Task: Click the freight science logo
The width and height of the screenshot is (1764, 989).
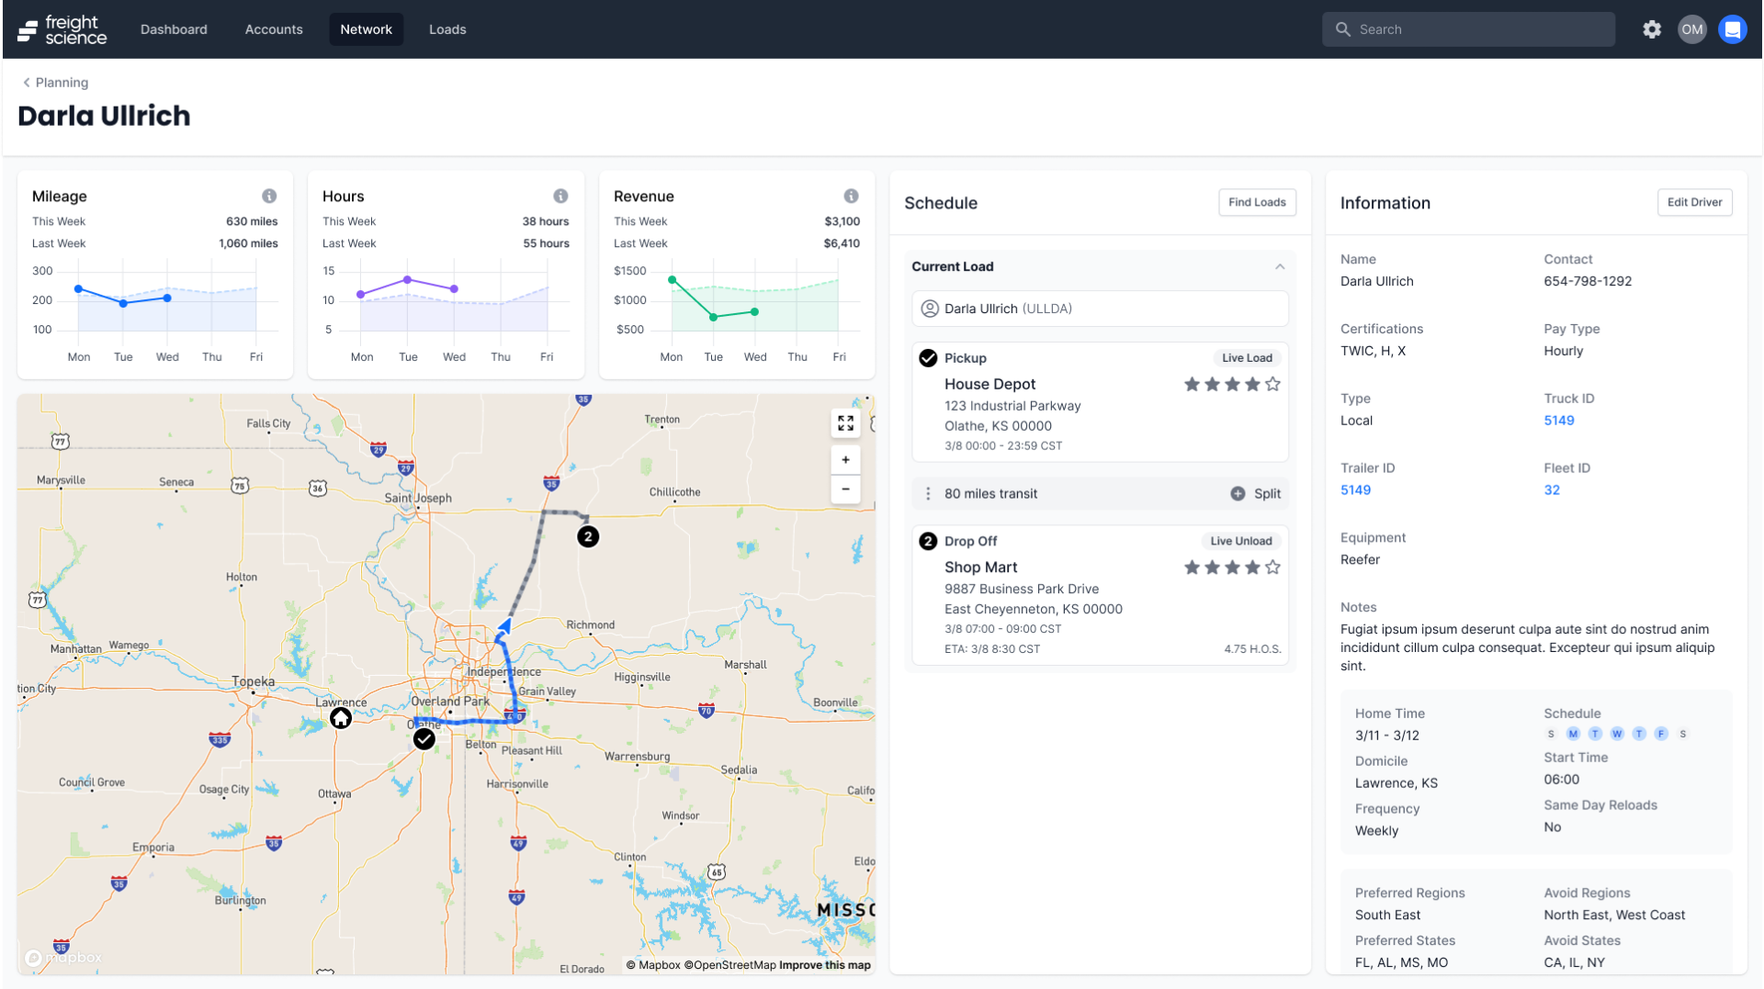Action: (61, 28)
